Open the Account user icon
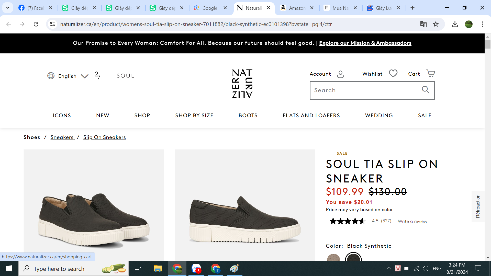This screenshot has height=276, width=491. [340, 74]
